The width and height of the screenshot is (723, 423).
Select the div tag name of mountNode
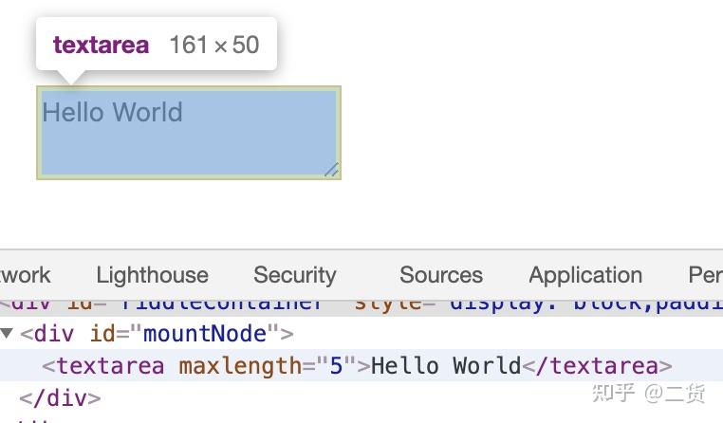click(56, 334)
